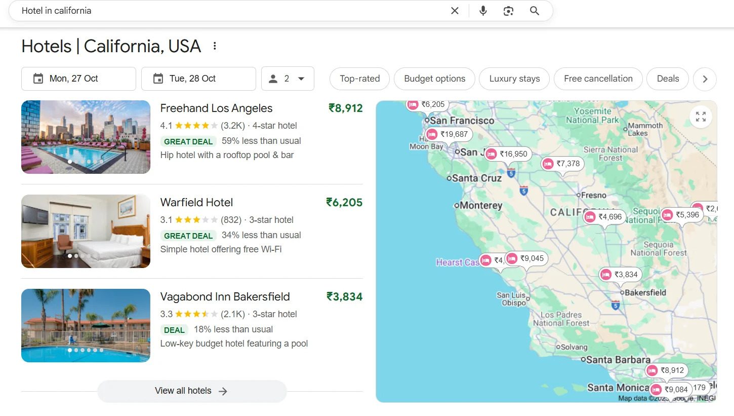Open the Freehand Los Angeles listing
Screen dimensions: 734x416
pyautogui.click(x=216, y=108)
